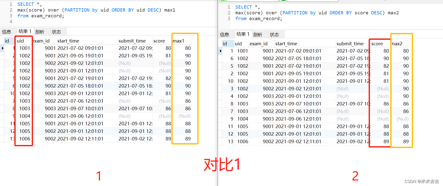Image resolution: width=443 pixels, height=186 pixels.
Task: Select score 89 cell in left grid
Action: (162, 139)
